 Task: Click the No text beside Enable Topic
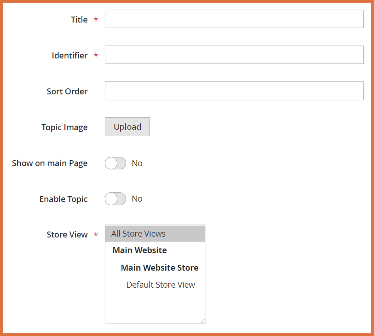click(x=137, y=199)
